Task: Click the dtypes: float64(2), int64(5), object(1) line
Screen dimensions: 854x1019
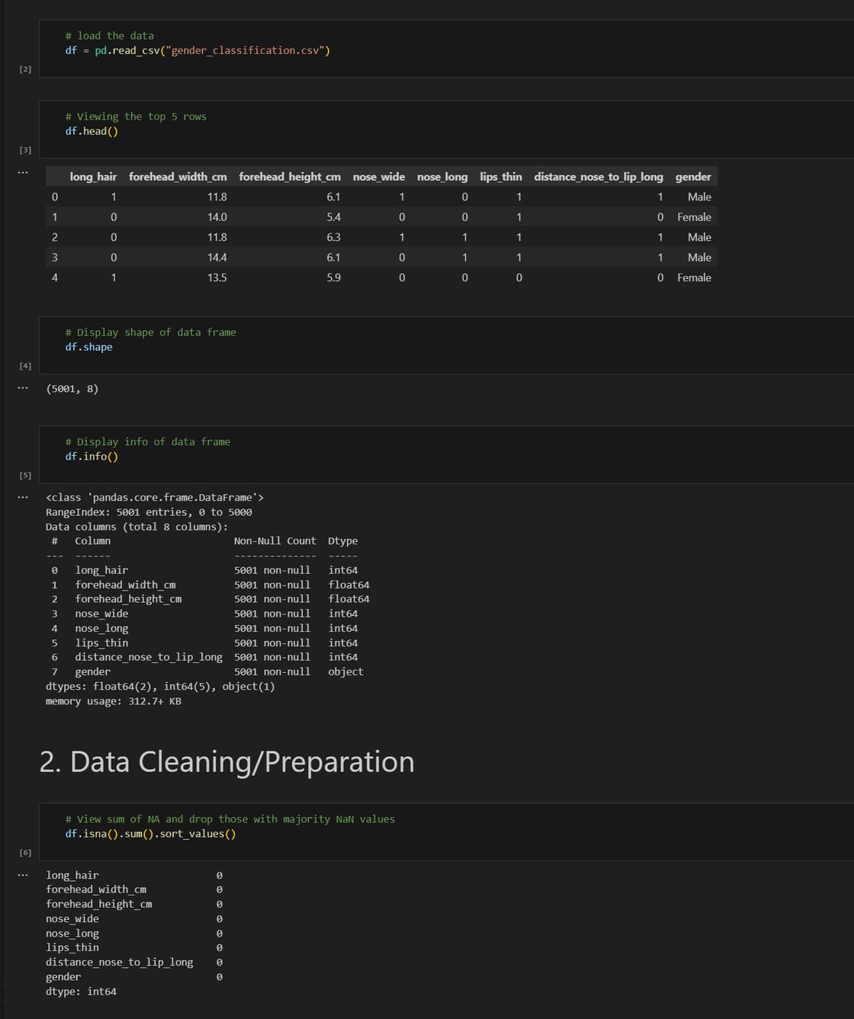Action: (160, 687)
